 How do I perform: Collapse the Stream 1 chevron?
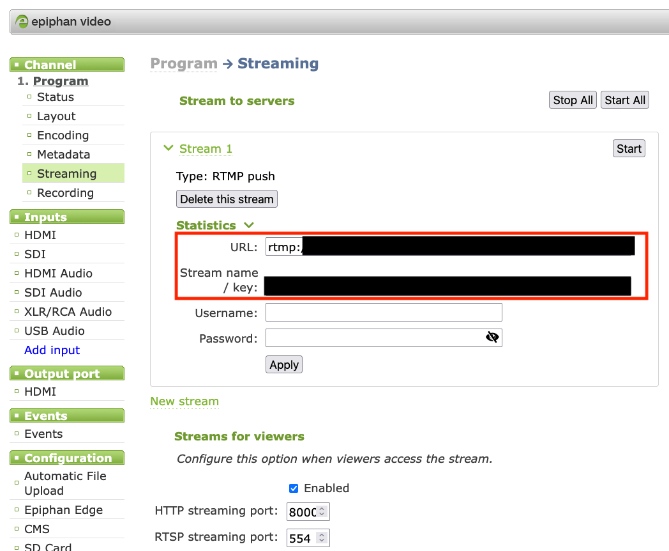tap(169, 148)
